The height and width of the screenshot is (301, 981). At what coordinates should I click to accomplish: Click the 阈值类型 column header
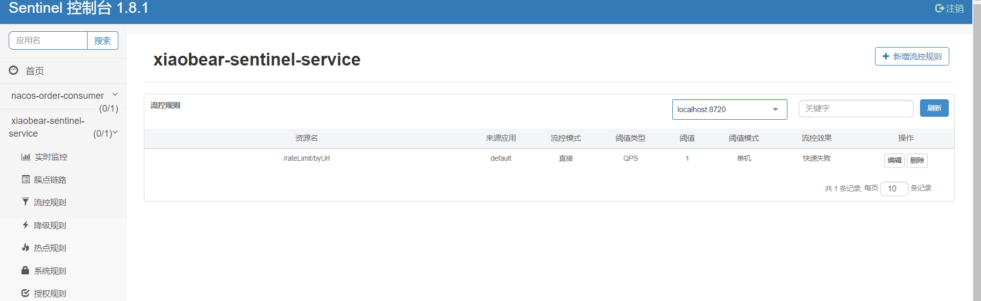(630, 138)
